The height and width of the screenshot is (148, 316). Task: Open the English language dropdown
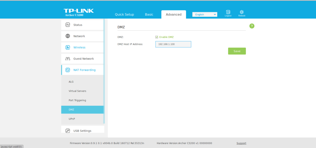click(205, 15)
